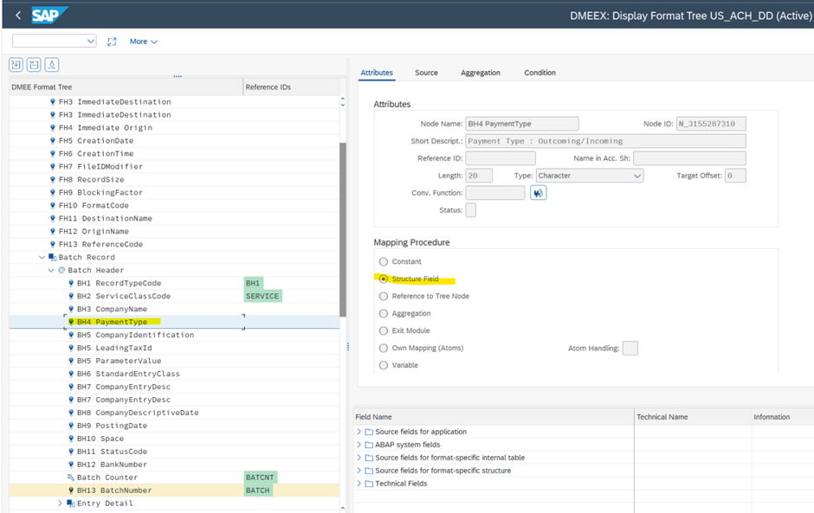Click the Short Descript. field
The width and height of the screenshot is (814, 513).
[x=606, y=141]
